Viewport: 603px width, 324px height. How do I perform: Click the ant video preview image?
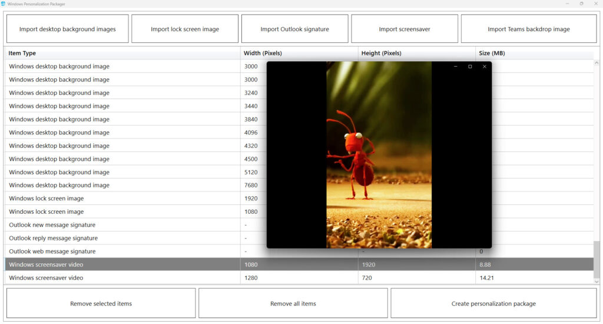coord(379,155)
